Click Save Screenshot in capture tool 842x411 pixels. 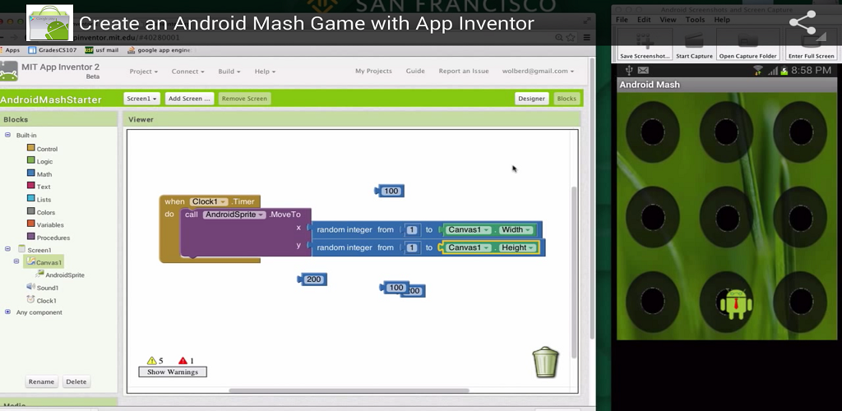(645, 44)
